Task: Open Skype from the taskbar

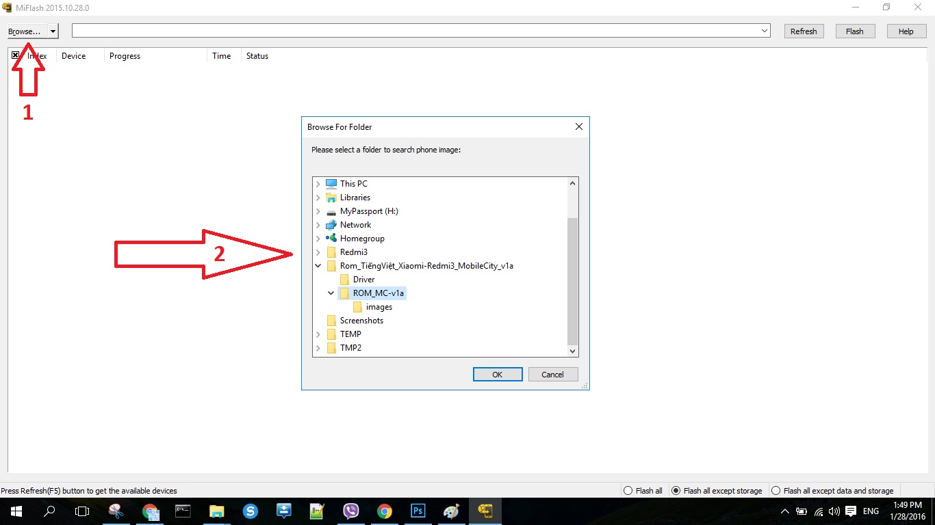Action: [x=251, y=511]
